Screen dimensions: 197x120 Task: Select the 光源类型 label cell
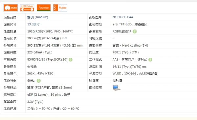(x=95, y=73)
